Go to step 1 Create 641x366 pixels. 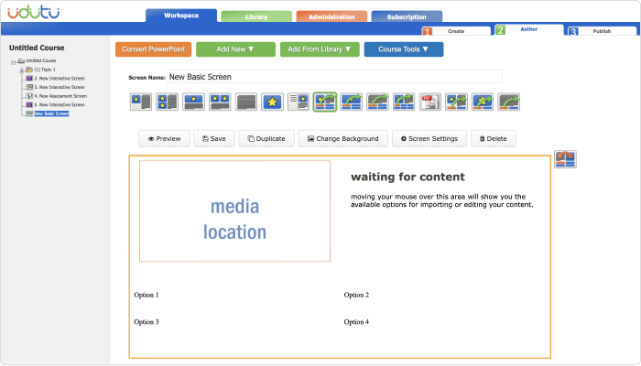coord(456,31)
